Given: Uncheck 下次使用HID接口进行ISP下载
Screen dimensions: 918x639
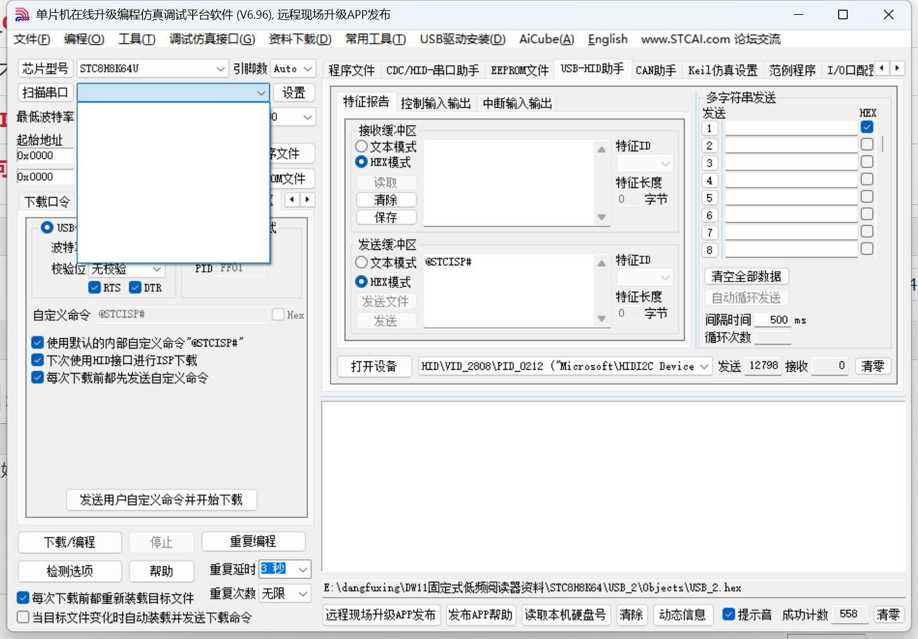Looking at the screenshot, I should pos(38,360).
